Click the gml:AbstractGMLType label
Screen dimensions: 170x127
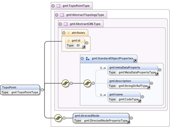tap(85, 24)
